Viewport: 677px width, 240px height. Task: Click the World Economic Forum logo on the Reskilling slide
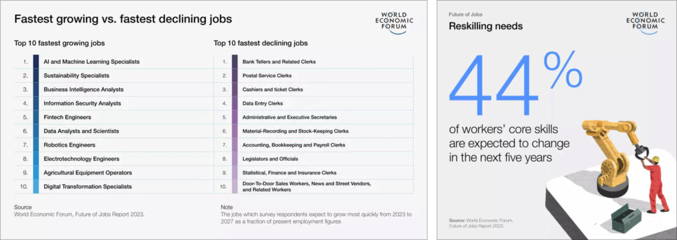point(644,23)
